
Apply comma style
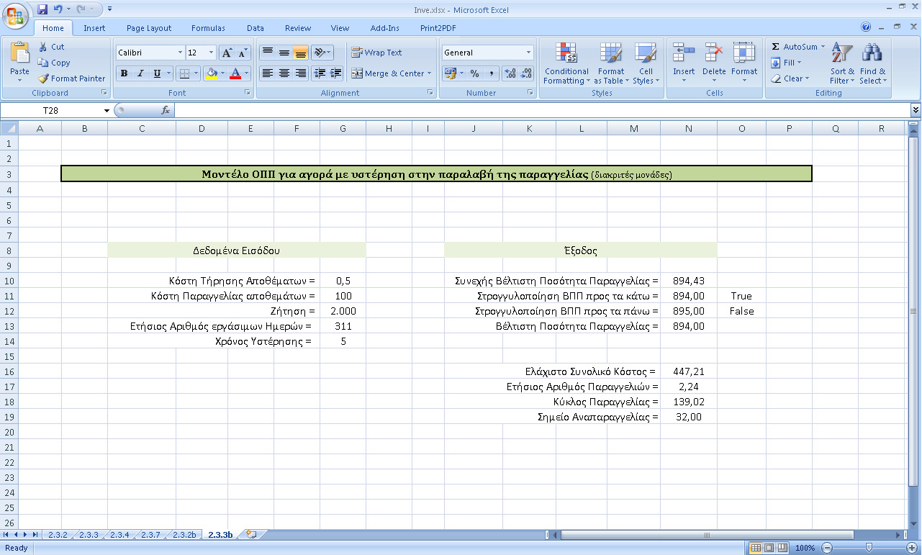(491, 73)
